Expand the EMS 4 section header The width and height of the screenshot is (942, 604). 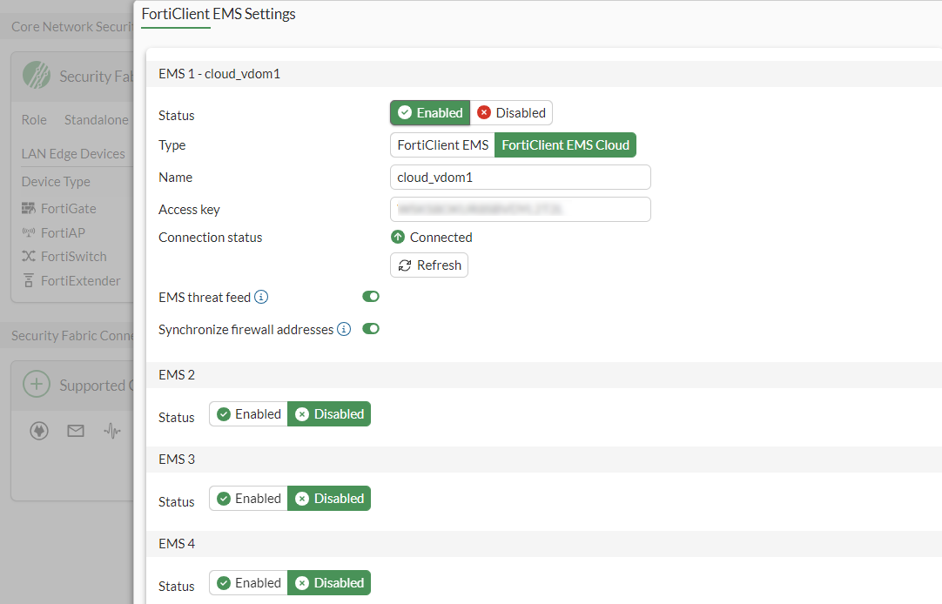[177, 543]
